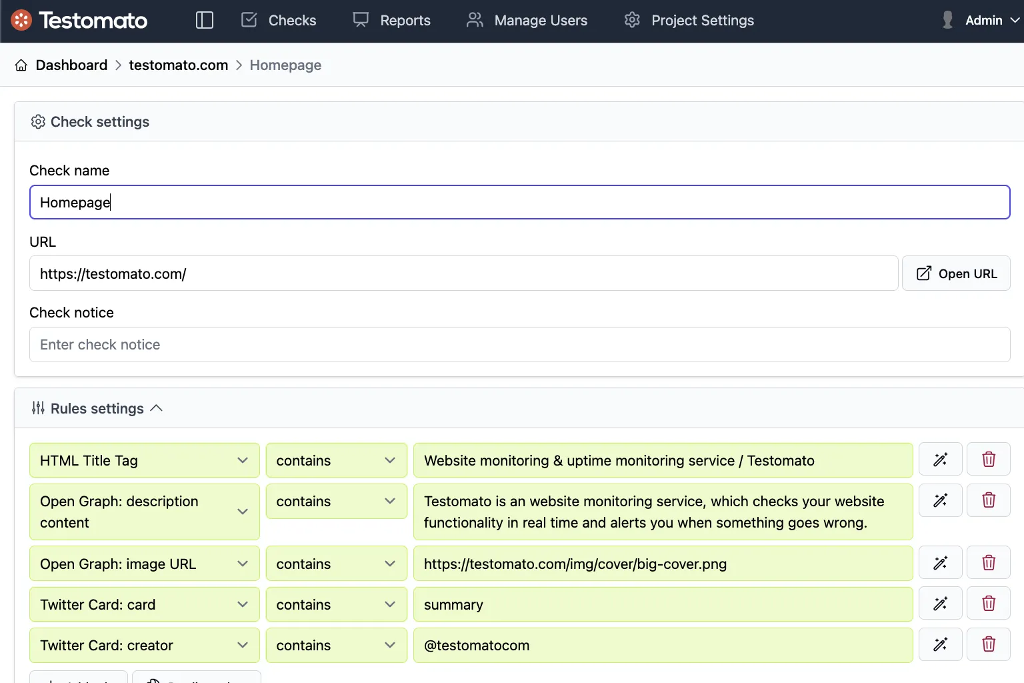Click the trash icon on Twitter Card creator rule
Image resolution: width=1024 pixels, height=683 pixels.
coord(988,644)
